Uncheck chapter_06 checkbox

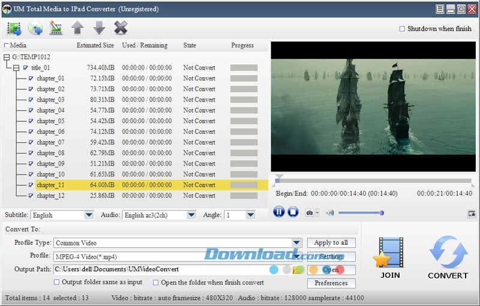(x=31, y=131)
